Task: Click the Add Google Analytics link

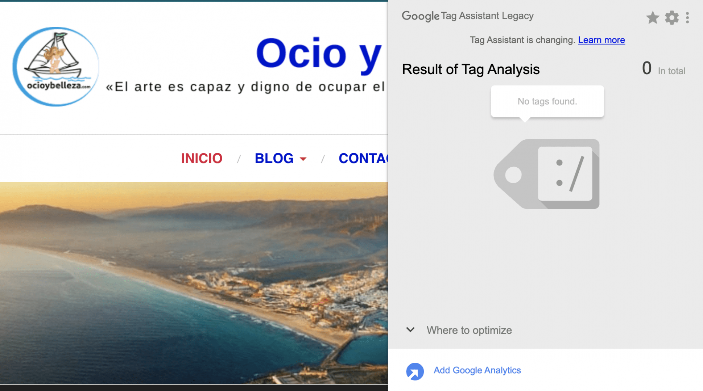Action: pos(477,370)
